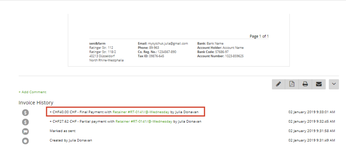This screenshot has width=346, height=162.
Task: Select Co. Reg. No. 1234567-890
Action: (x=157, y=52)
